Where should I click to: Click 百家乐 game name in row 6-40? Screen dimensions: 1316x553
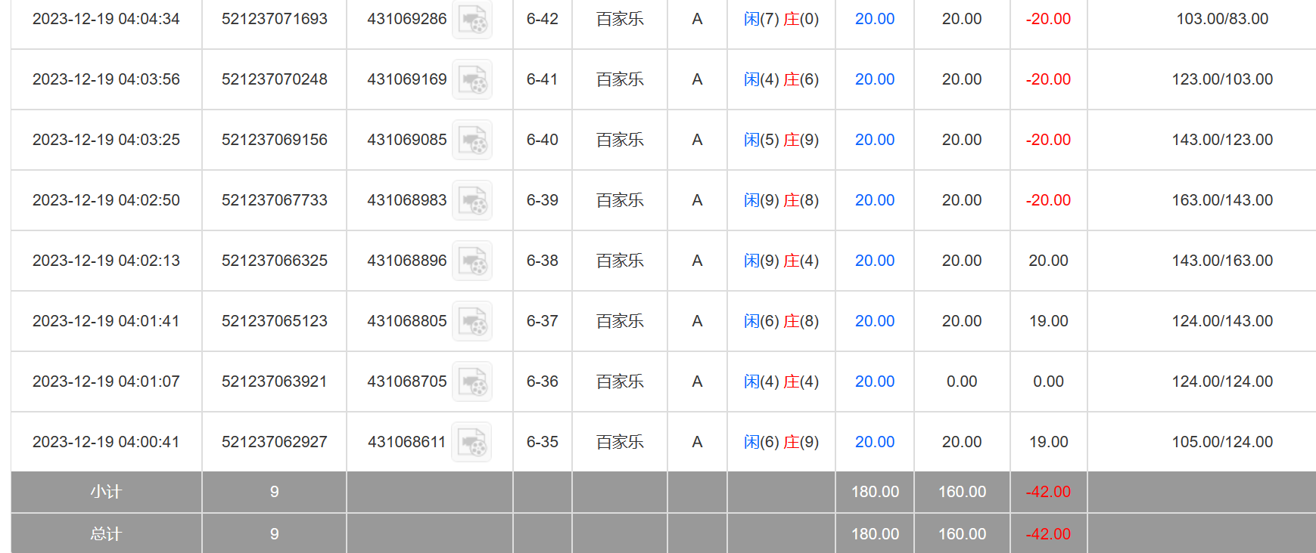620,140
